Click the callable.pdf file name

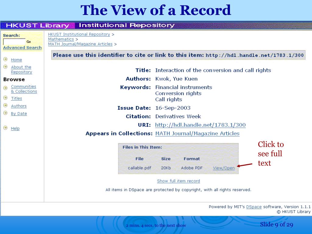pyautogui.click(x=140, y=168)
